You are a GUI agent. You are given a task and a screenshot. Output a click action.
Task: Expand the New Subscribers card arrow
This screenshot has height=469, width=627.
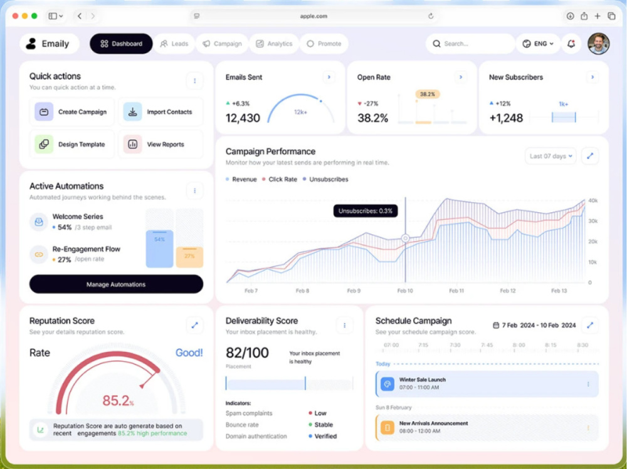593,77
